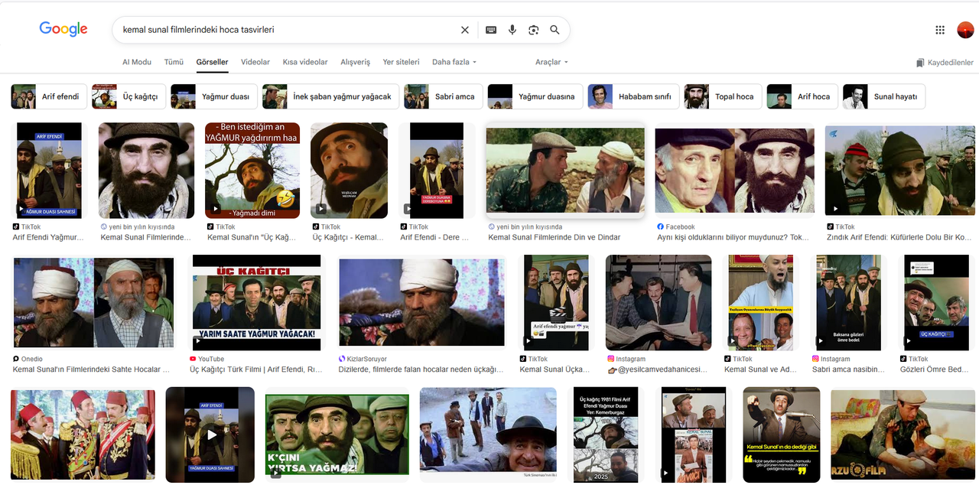Image resolution: width=979 pixels, height=485 pixels.
Task: Click 'Kemal Sunal Filmlerinde Din ve Dindar' title
Action: [555, 237]
